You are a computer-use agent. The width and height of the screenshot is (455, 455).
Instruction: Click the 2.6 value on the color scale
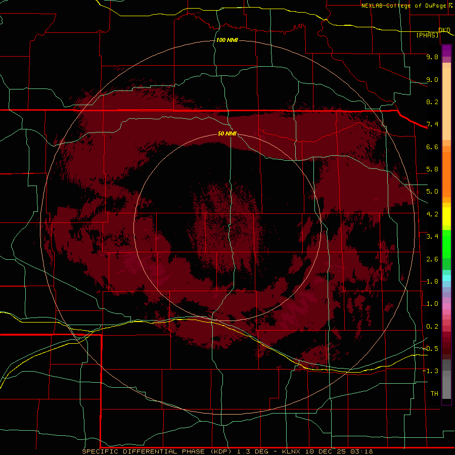pos(432,259)
